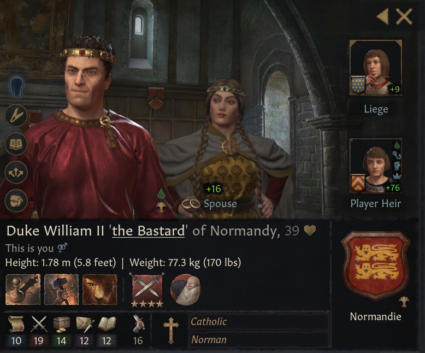Image resolution: width=425 pixels, height=353 pixels.
Task: Open the Liege character portrait
Action: [375, 68]
